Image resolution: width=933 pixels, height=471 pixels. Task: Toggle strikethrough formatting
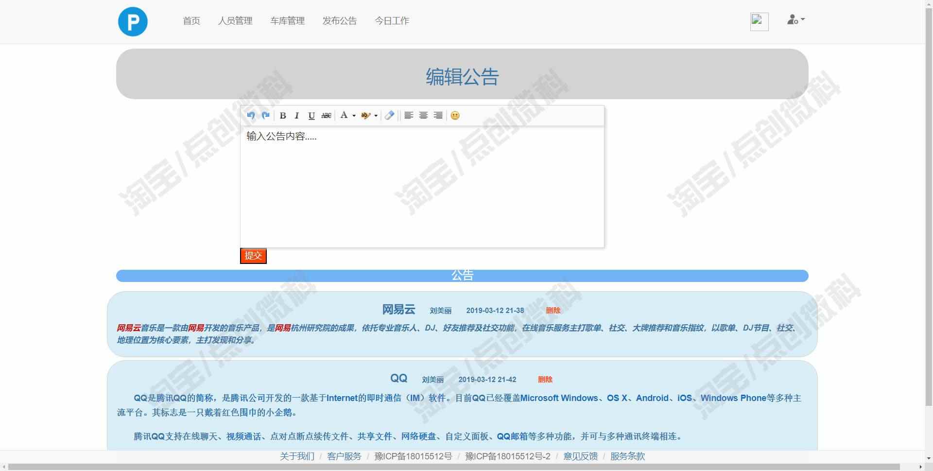(x=326, y=115)
